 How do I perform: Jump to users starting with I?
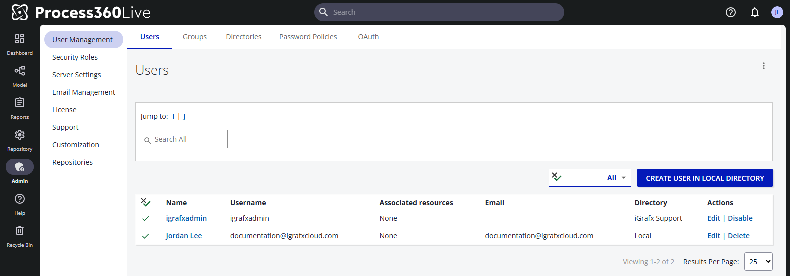[173, 116]
